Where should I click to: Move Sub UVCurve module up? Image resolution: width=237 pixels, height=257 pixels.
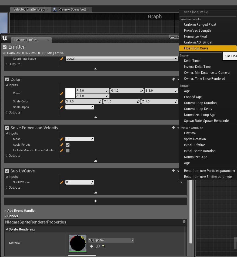173,171
